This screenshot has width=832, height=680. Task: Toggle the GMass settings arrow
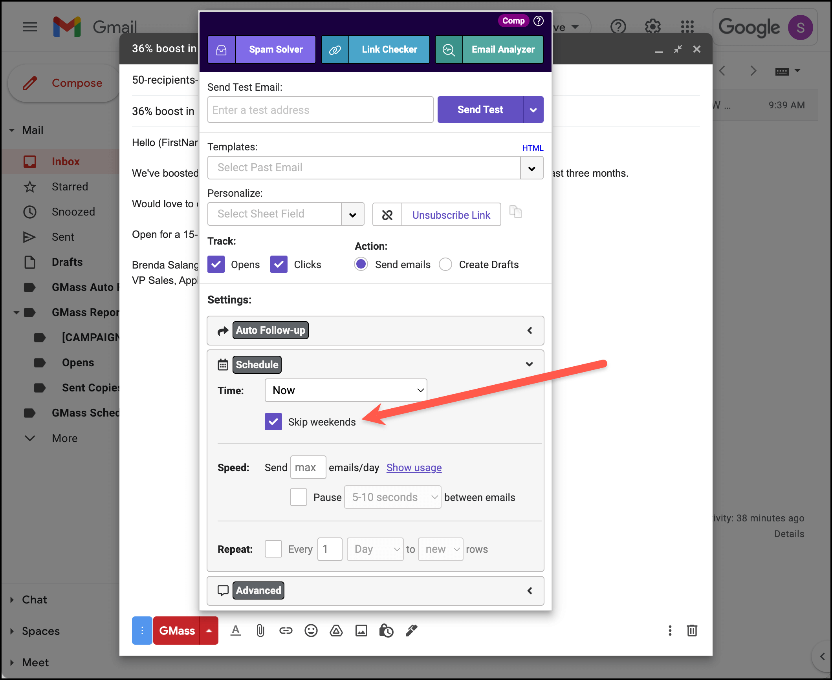[x=209, y=631]
